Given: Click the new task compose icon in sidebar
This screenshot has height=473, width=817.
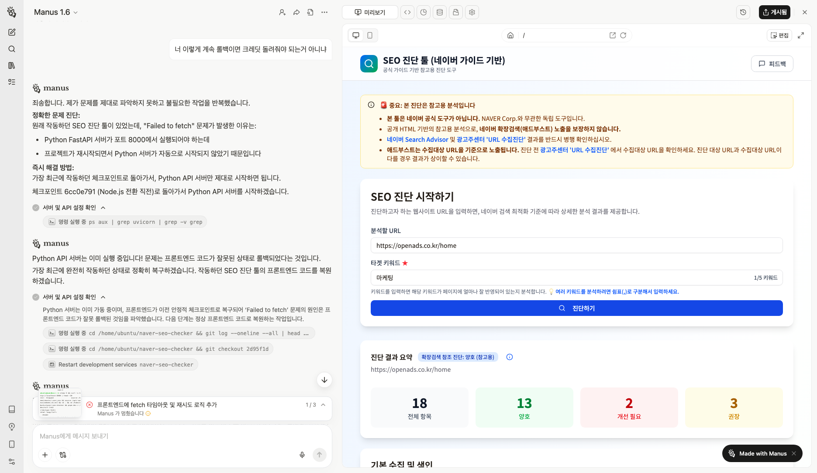Looking at the screenshot, I should [12, 32].
